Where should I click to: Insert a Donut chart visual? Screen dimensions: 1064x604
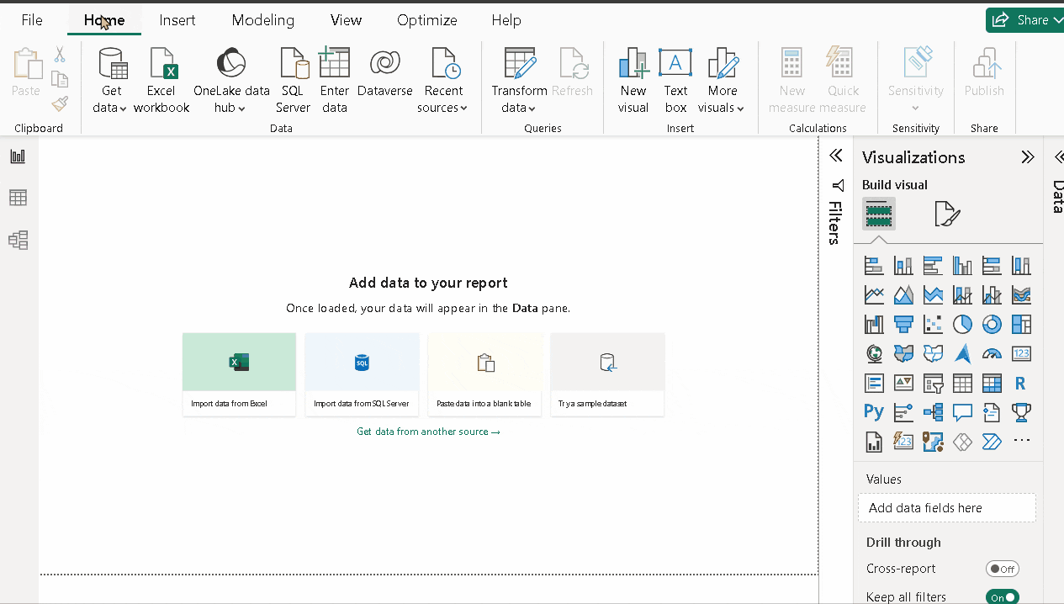pos(992,324)
